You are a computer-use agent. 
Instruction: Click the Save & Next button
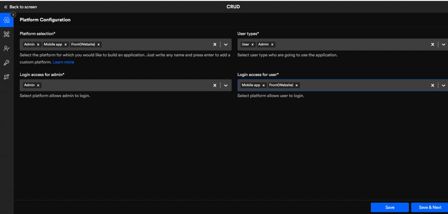point(430,207)
